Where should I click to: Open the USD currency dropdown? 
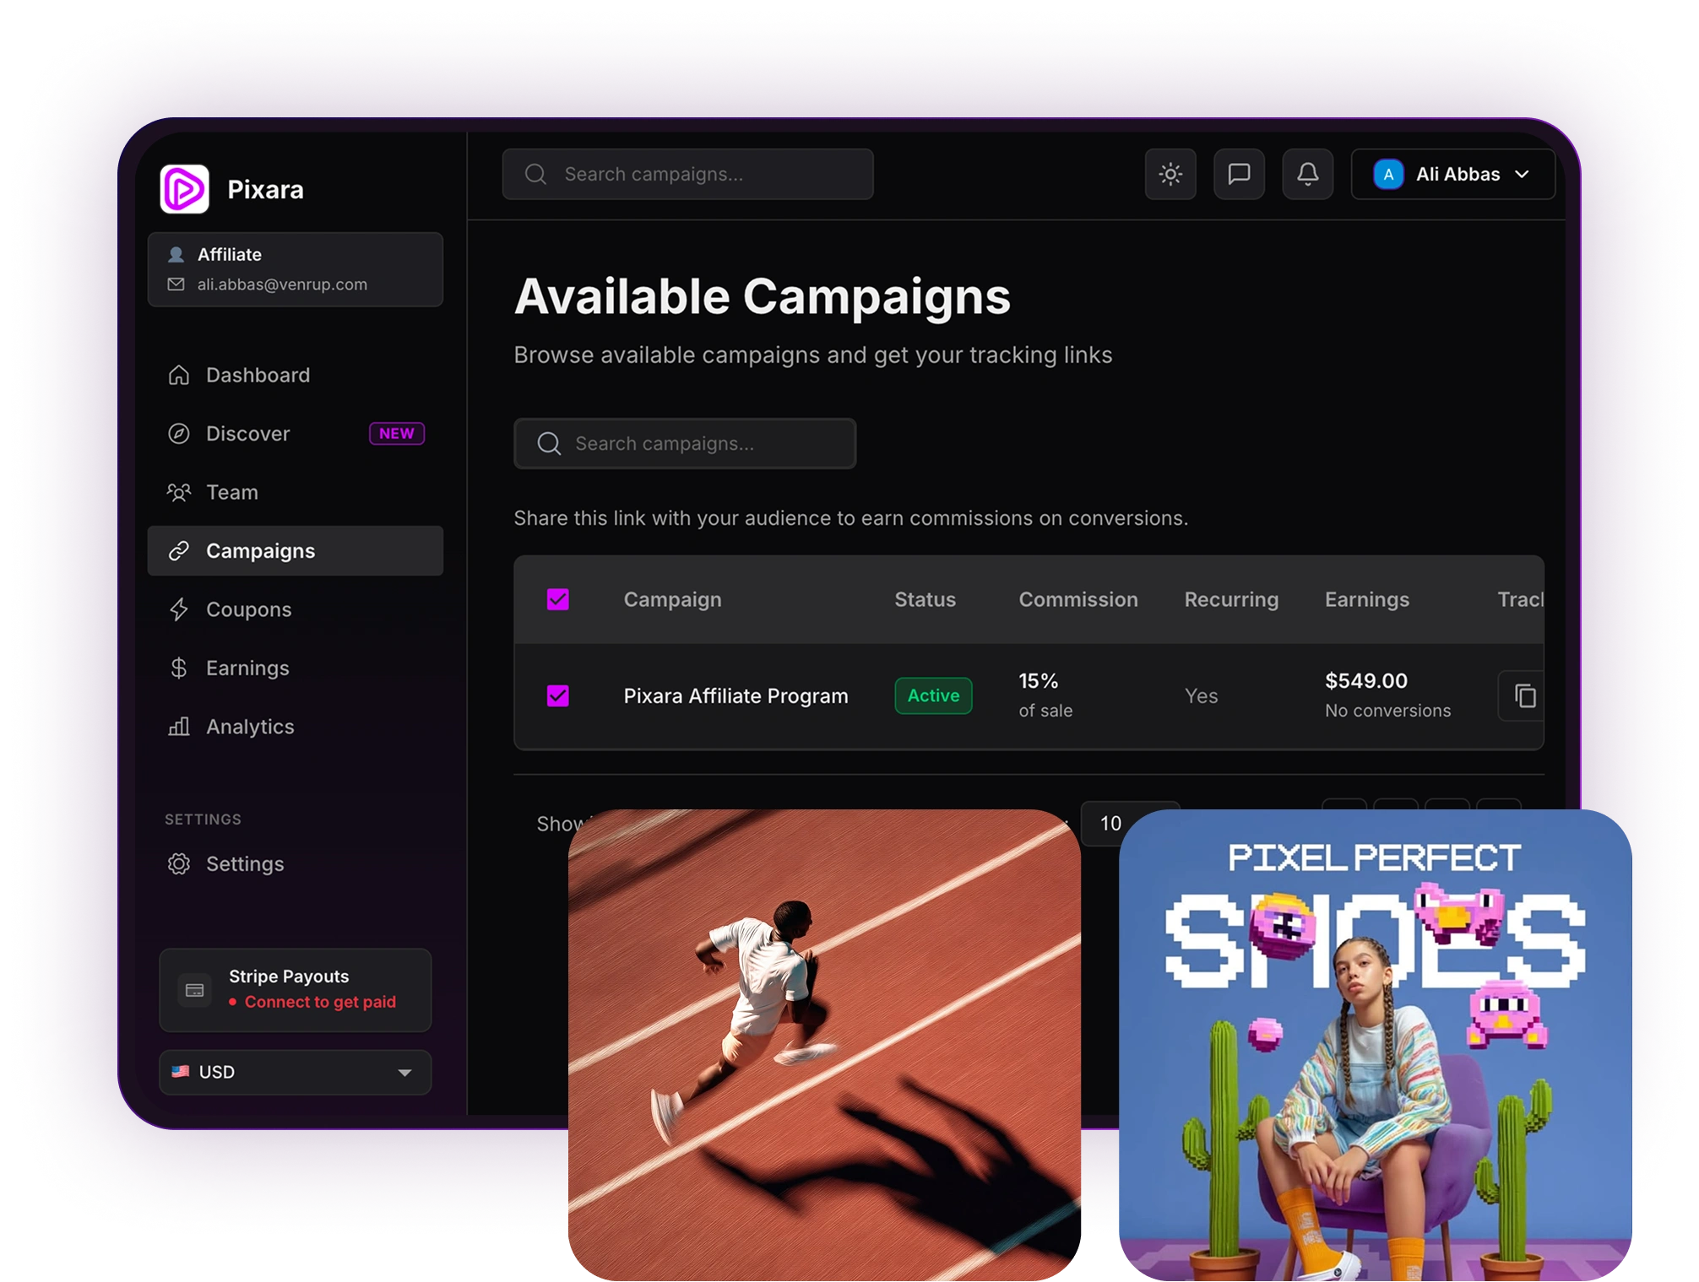click(295, 1072)
